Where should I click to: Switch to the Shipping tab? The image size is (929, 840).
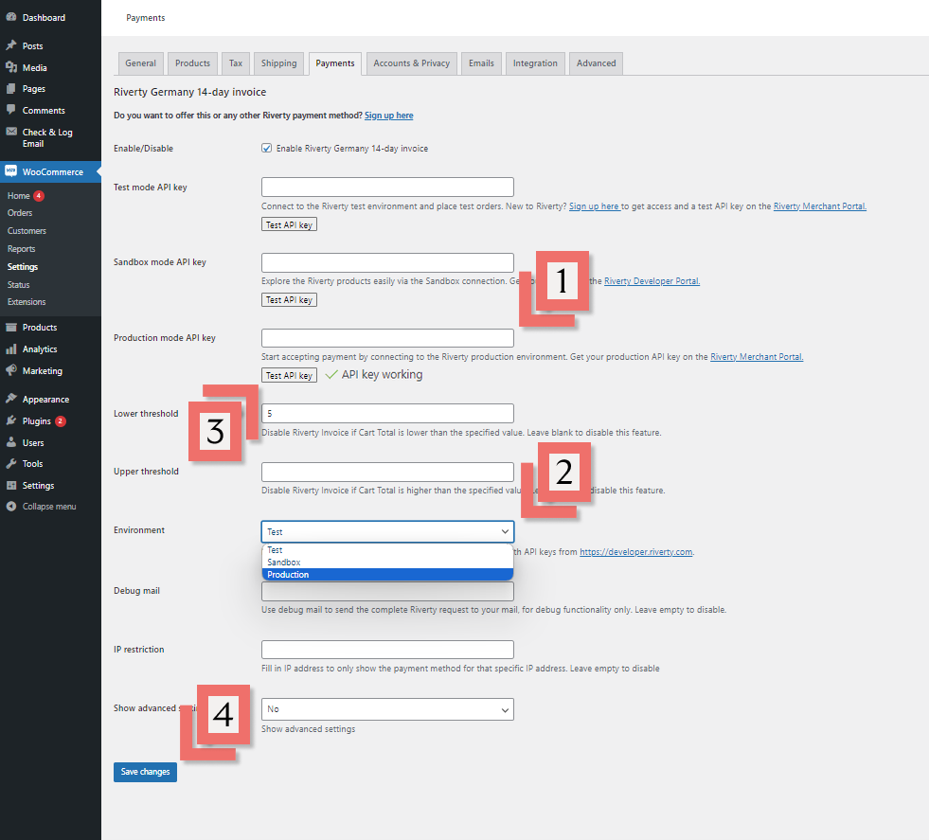pyautogui.click(x=278, y=63)
